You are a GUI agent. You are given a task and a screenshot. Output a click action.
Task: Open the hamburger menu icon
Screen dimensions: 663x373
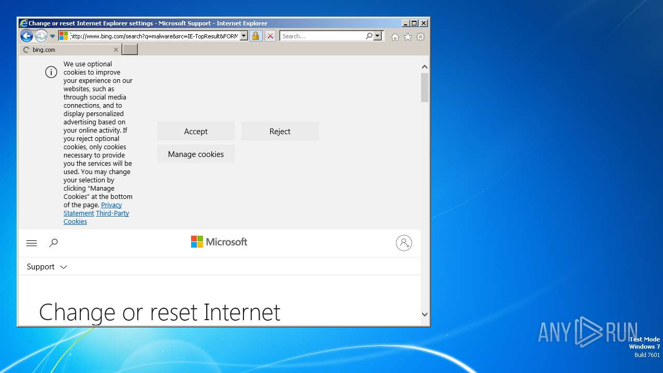(x=32, y=243)
